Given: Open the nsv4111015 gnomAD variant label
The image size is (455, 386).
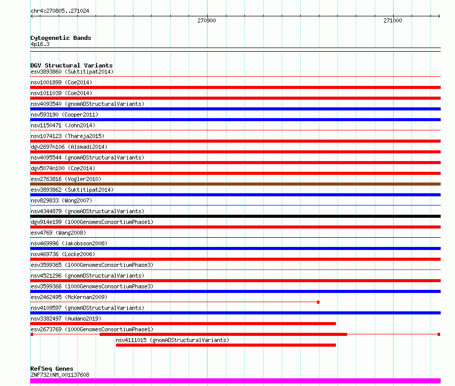Looking at the screenshot, I should [172, 340].
